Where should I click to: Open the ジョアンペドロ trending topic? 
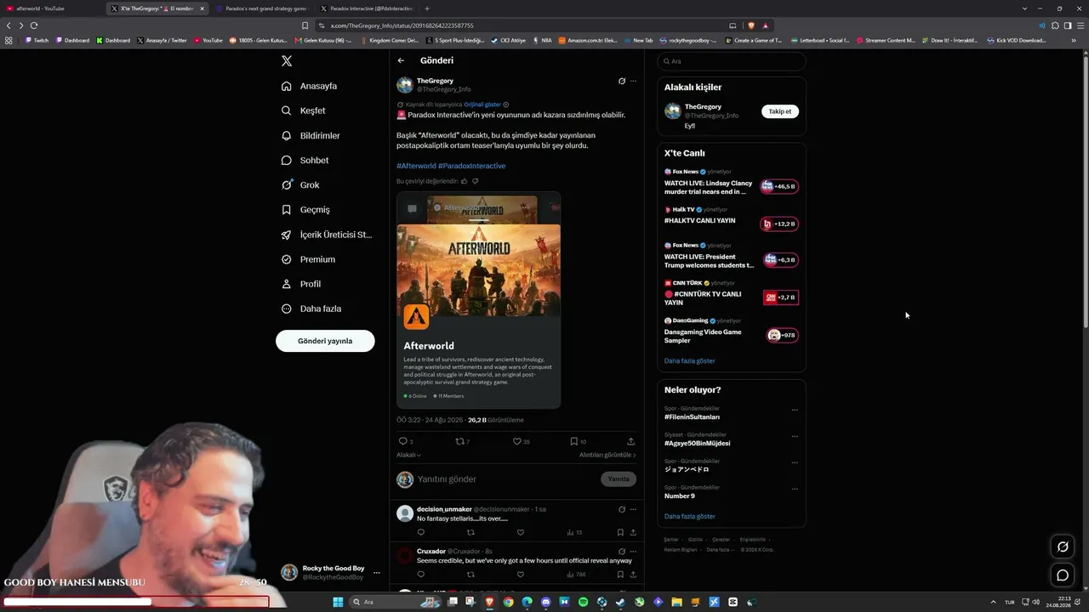point(687,469)
